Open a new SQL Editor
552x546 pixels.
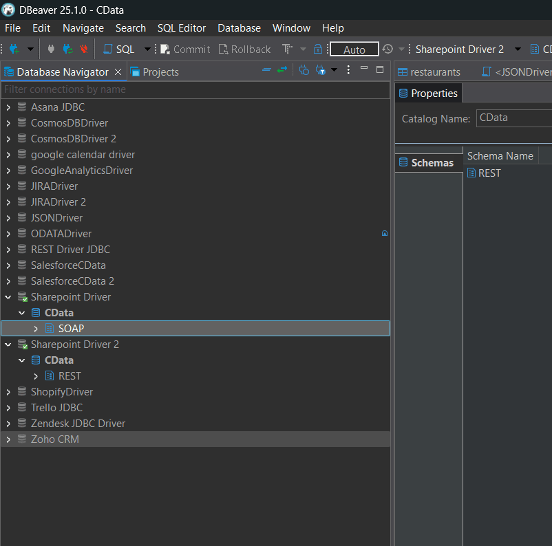point(117,49)
